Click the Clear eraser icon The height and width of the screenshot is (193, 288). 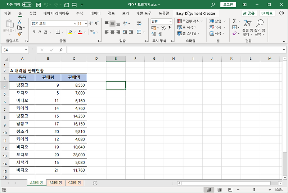coord(235,33)
